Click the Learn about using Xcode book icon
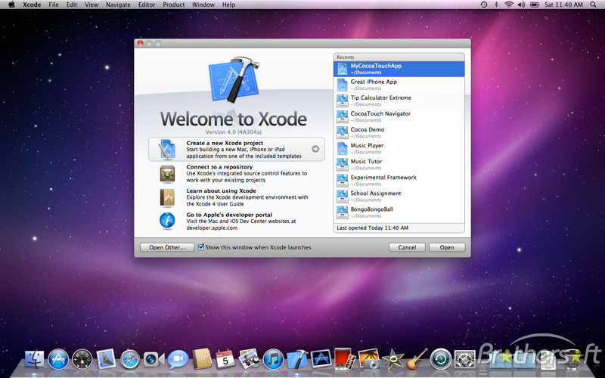This screenshot has height=378, width=605. coord(167,197)
